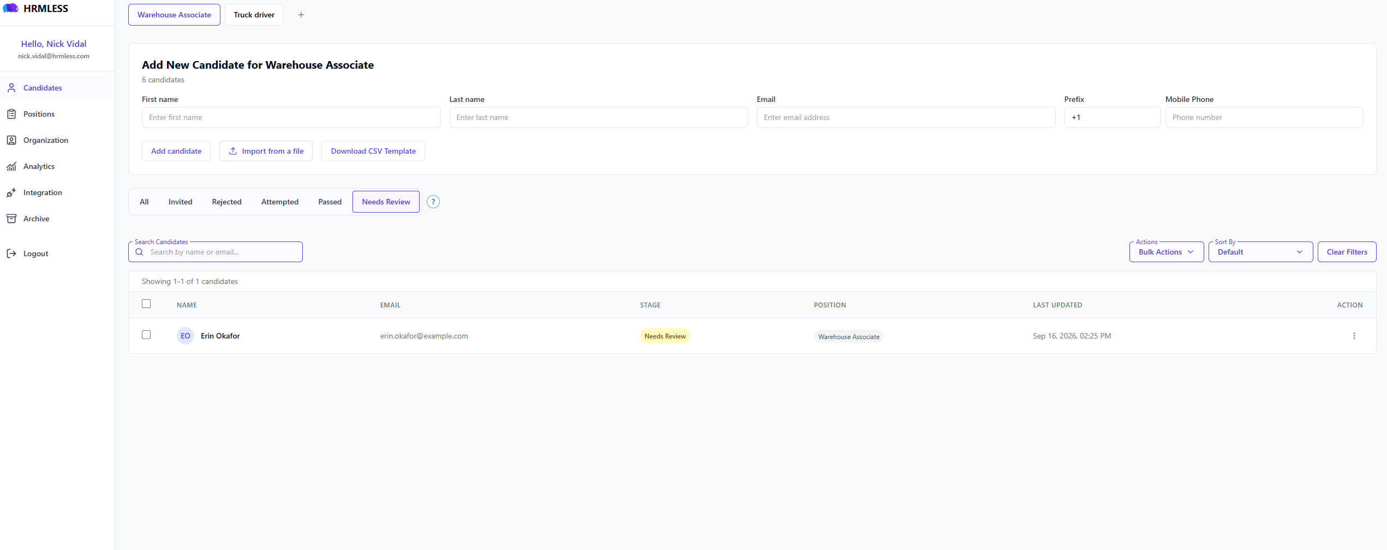Click the Email address input
The image size is (1387, 550).
tap(906, 117)
